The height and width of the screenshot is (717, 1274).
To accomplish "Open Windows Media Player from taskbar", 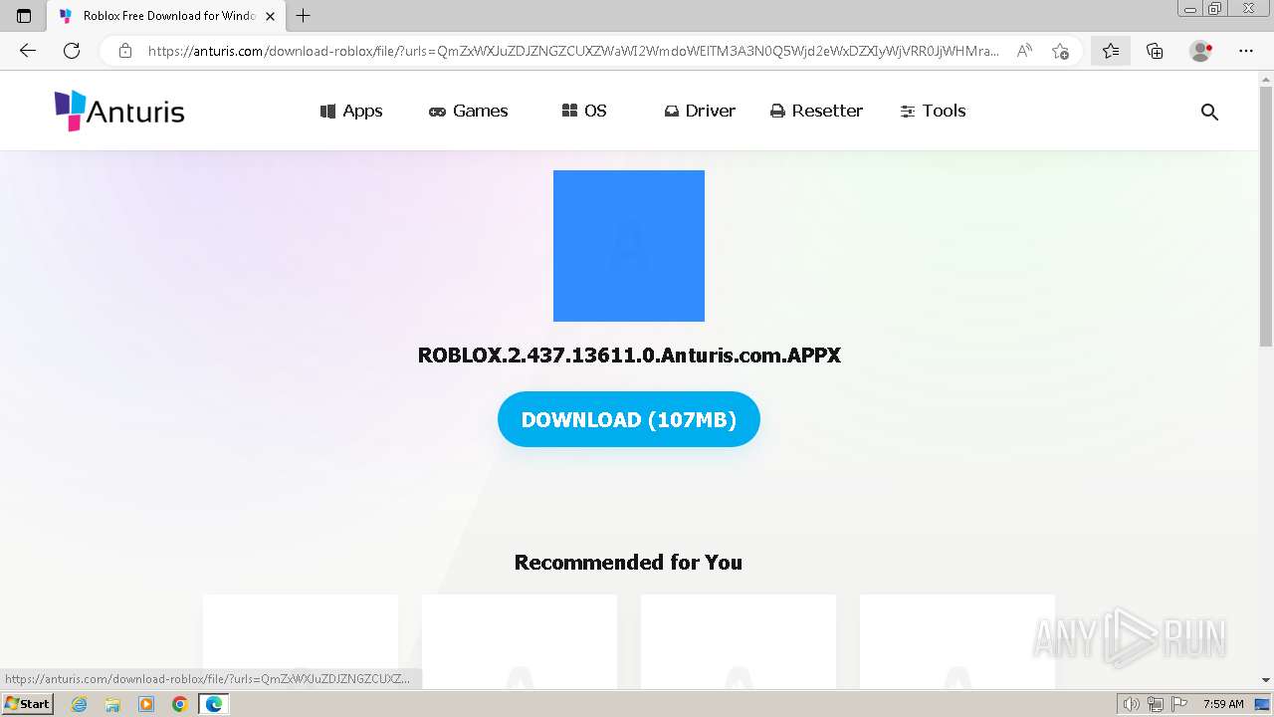I will pyautogui.click(x=146, y=704).
